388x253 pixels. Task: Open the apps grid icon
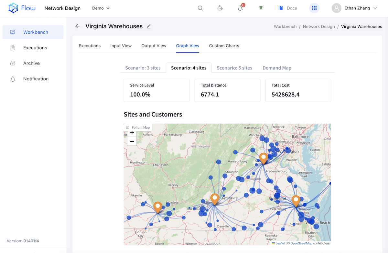pos(314,8)
